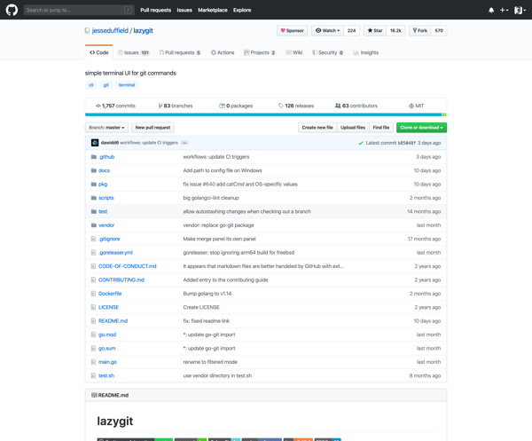The image size is (532, 441).
Task: Click Create new file
Action: pyautogui.click(x=317, y=128)
